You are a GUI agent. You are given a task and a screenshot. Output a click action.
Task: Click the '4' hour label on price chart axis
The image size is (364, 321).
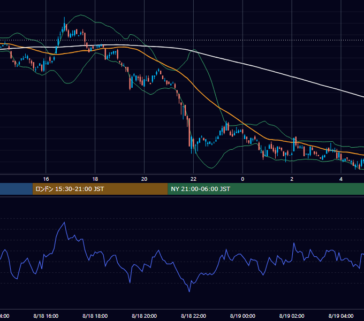tap(341, 179)
